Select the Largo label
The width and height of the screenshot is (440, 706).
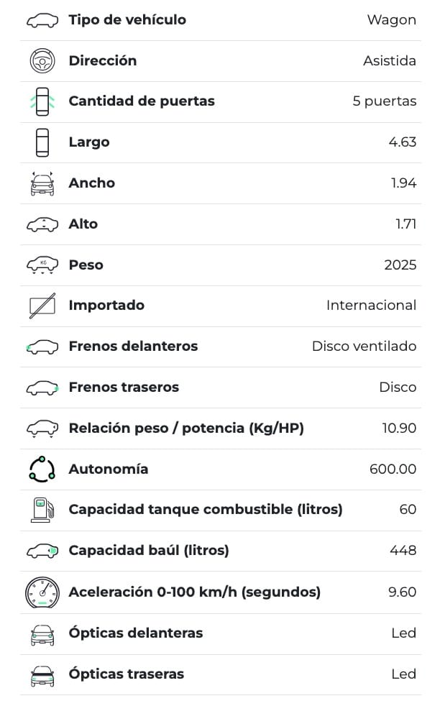click(89, 142)
